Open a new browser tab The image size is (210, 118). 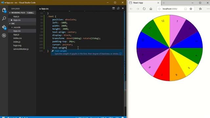pos(164,3)
